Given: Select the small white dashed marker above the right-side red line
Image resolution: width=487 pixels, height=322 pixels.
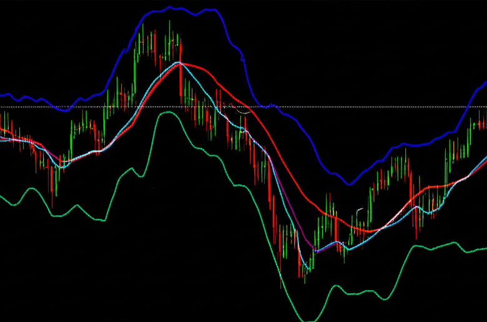Looking at the screenshot, I should (360, 209).
